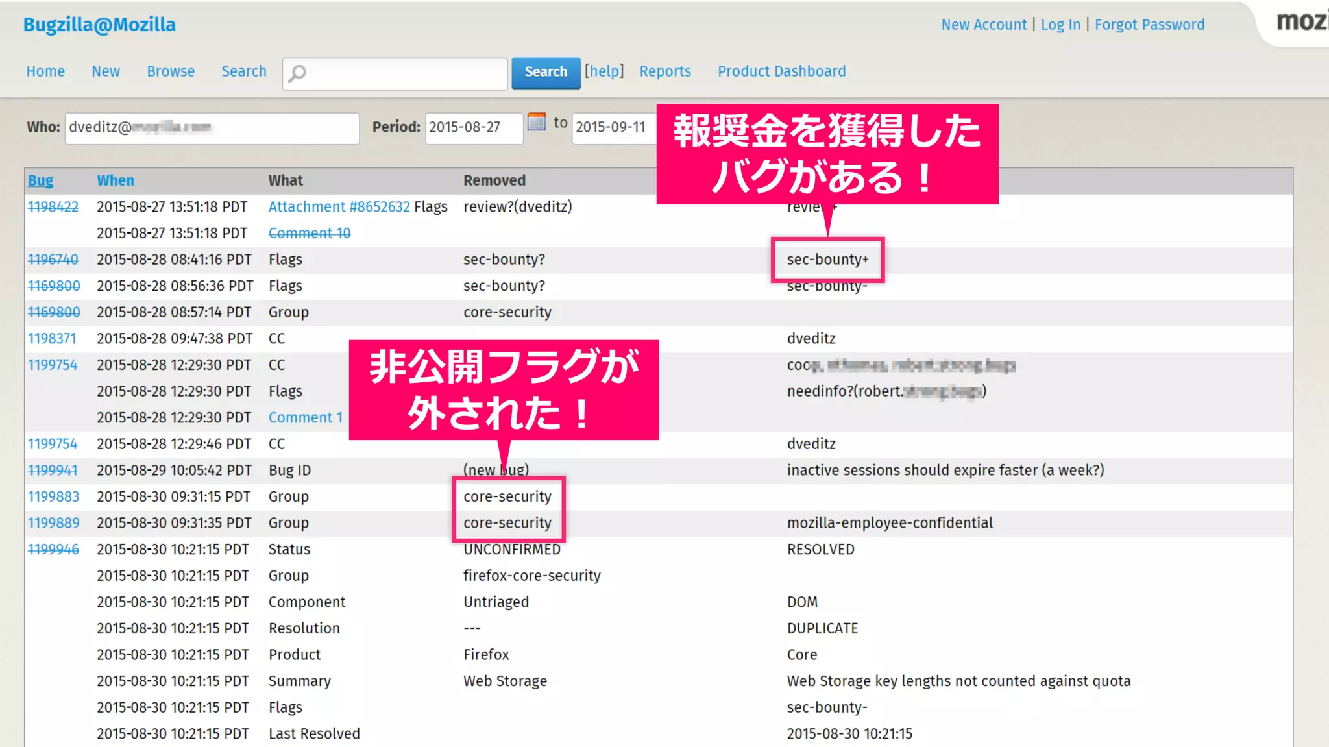Click the 2015-08-29 10:05:42 PDT timestamp
This screenshot has height=747, width=1329.
(x=174, y=471)
